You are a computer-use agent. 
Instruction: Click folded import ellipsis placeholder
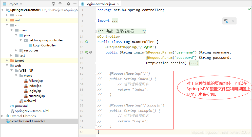[114, 21]
